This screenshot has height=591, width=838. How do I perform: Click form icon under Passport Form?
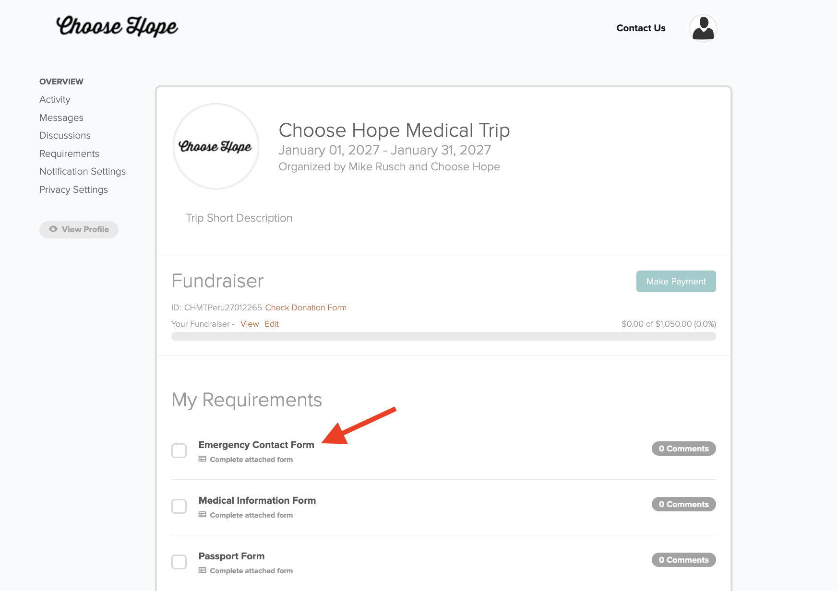(203, 570)
